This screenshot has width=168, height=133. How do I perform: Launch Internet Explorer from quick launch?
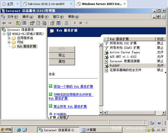19,130
